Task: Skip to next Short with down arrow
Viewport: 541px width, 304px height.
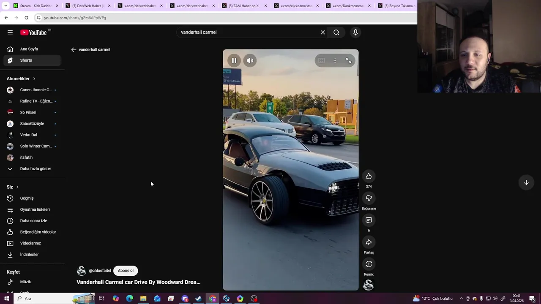Action: click(526, 182)
